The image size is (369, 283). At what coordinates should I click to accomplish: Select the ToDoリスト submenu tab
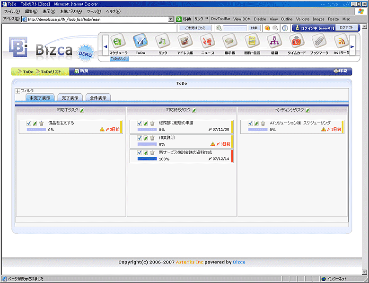click(x=119, y=58)
